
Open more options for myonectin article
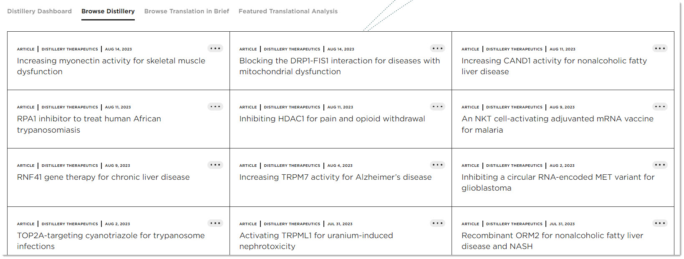[x=215, y=48]
